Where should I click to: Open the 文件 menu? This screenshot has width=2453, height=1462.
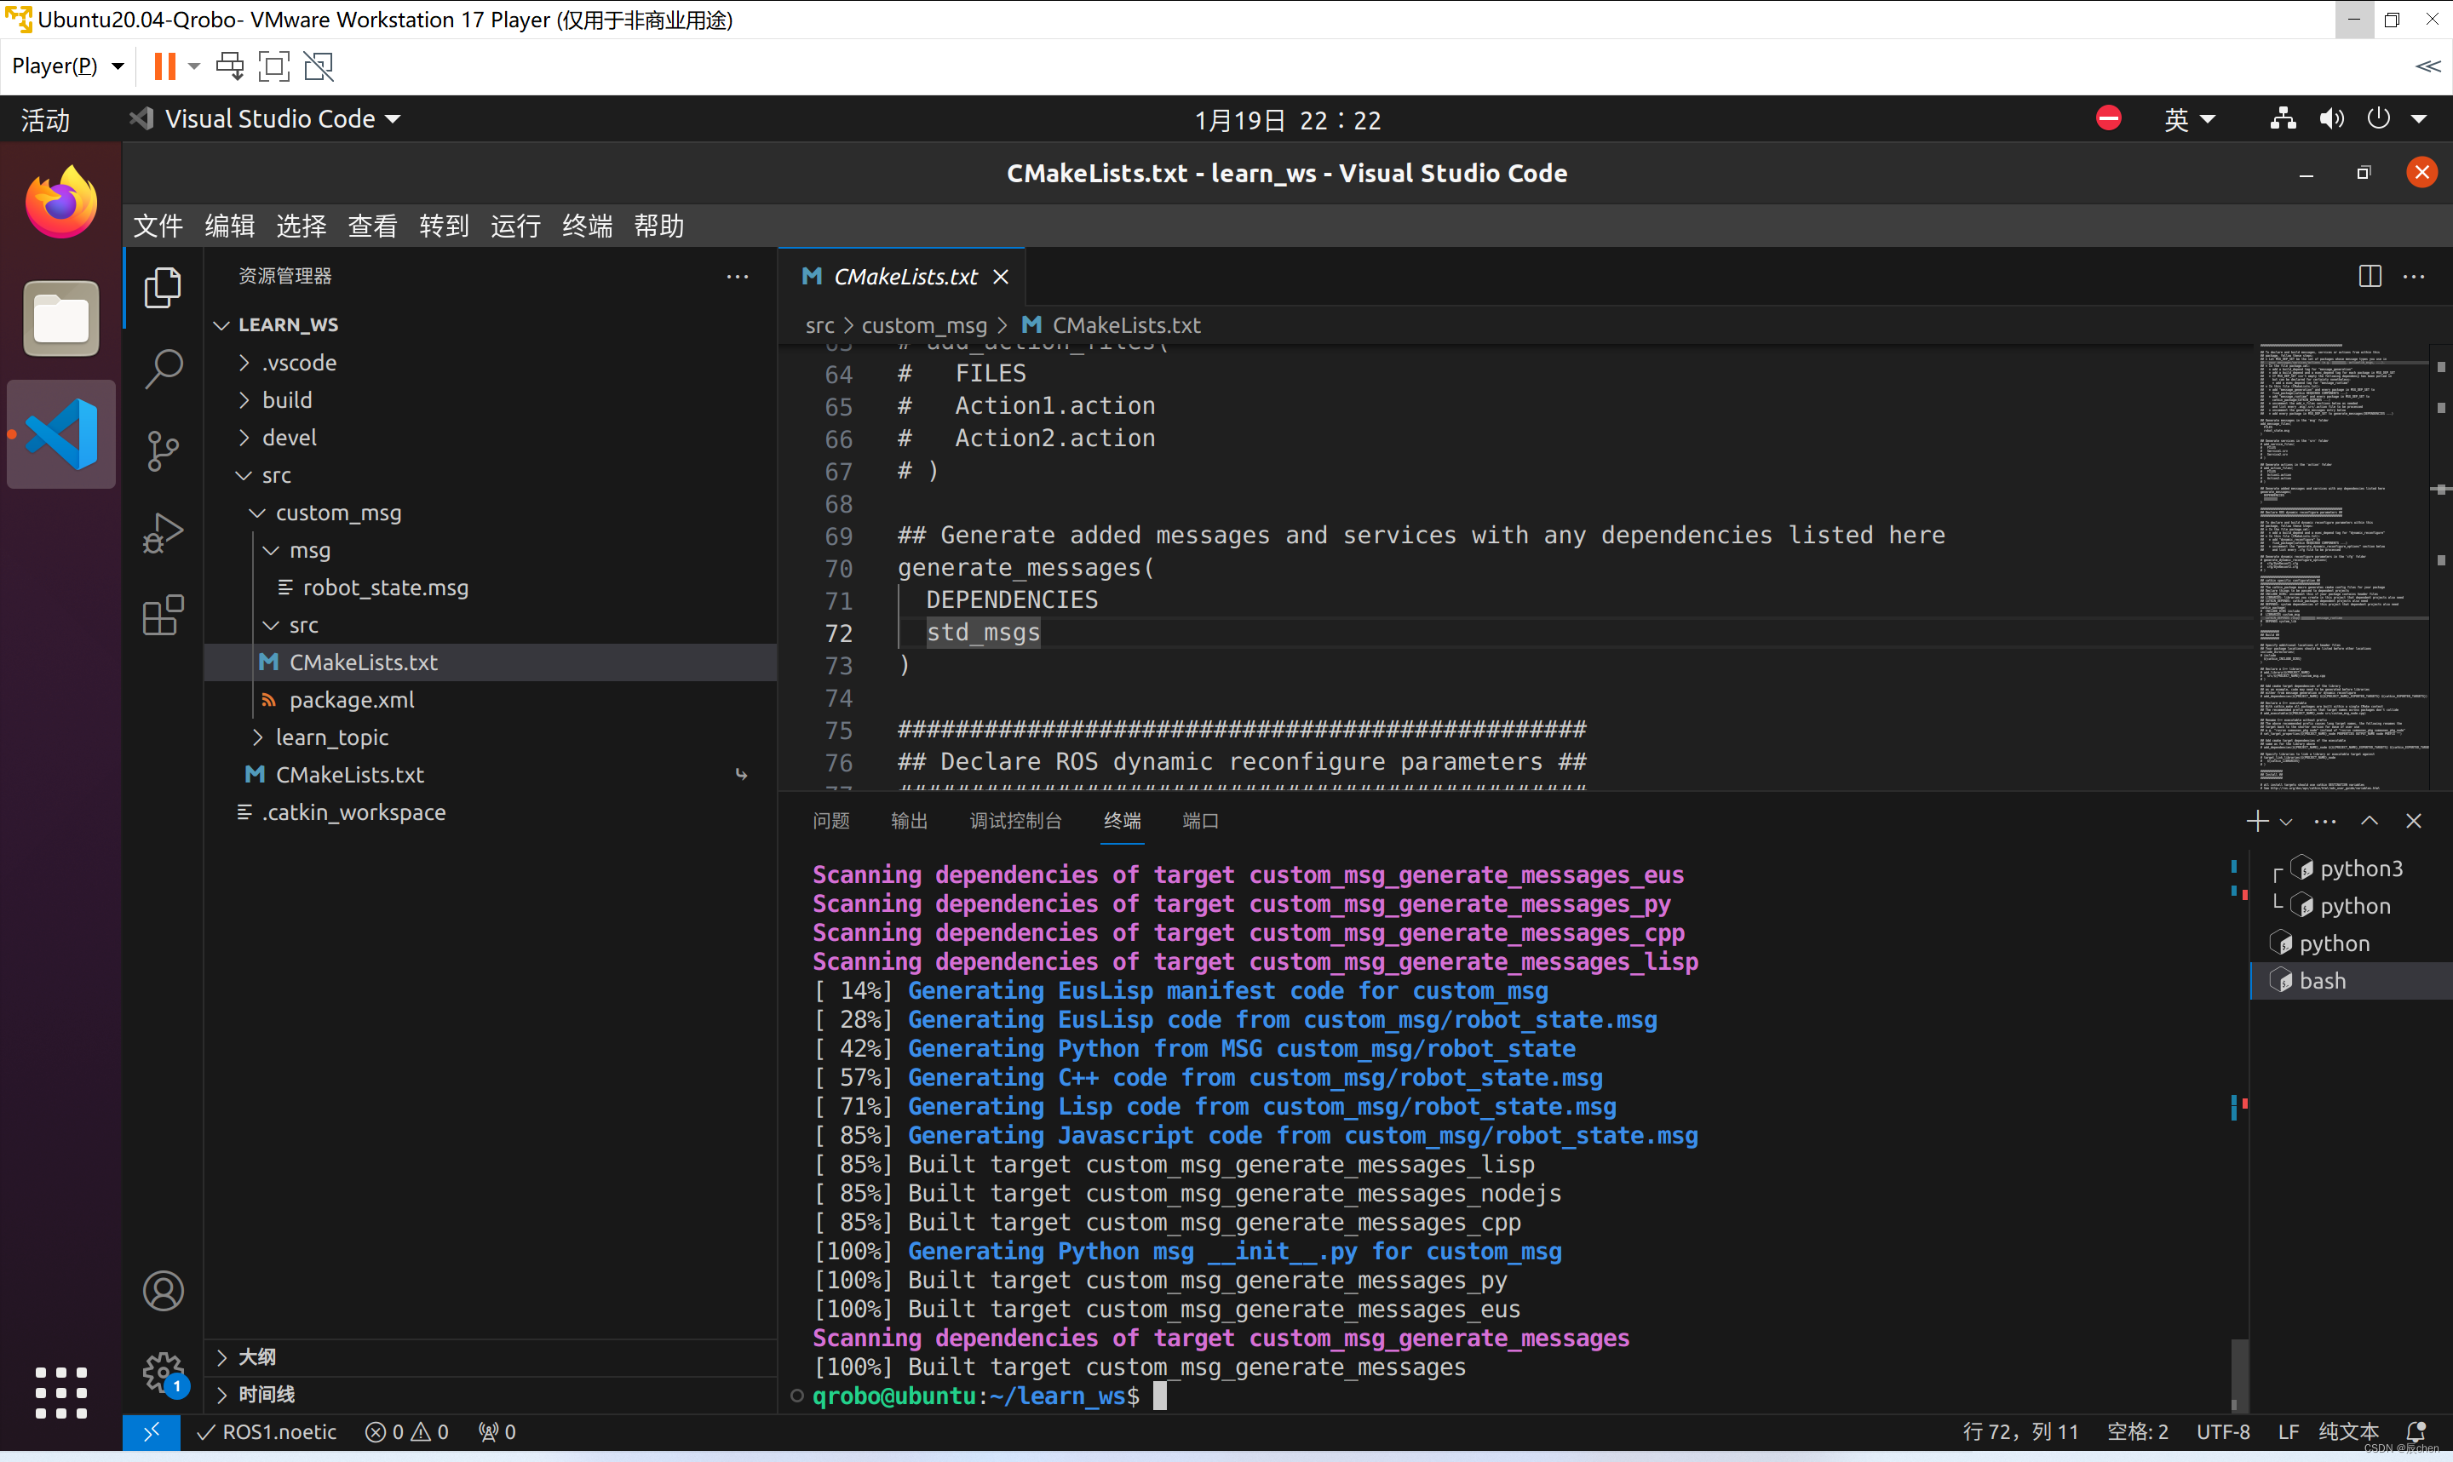pyautogui.click(x=158, y=226)
